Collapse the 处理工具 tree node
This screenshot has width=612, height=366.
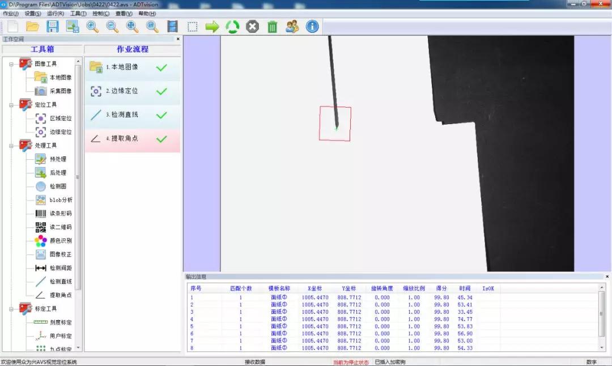(11, 146)
